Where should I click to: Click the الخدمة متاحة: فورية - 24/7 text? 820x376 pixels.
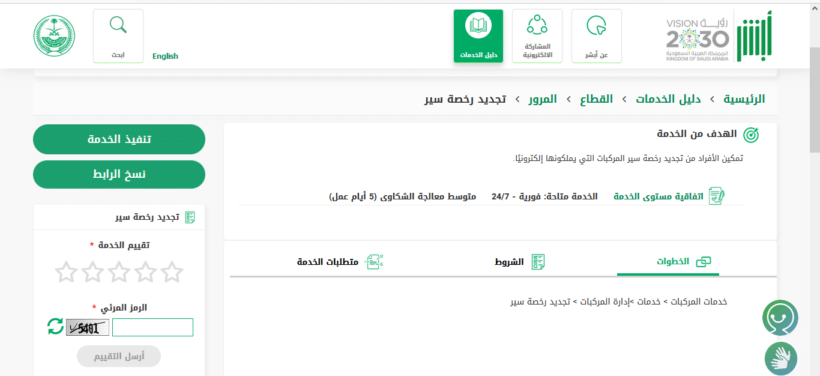(544, 196)
